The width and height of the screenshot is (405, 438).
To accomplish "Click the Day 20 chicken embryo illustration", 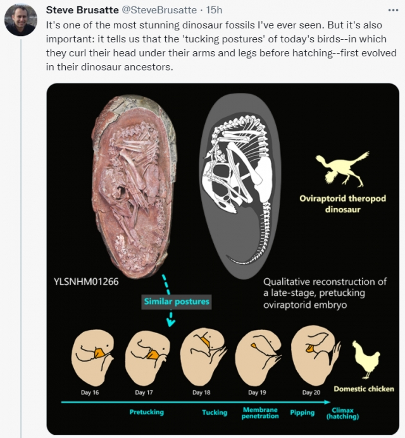I will 316,356.
